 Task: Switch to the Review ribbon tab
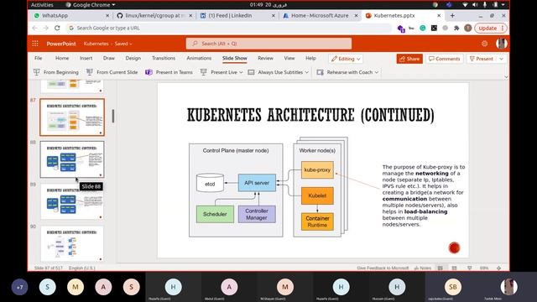point(265,58)
